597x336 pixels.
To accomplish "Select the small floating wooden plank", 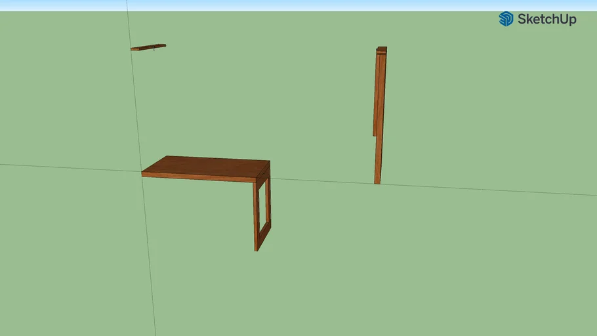I will (x=148, y=47).
